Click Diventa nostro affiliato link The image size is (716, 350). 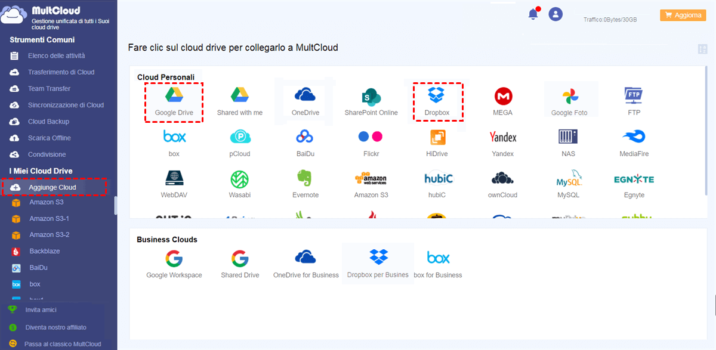55,327
